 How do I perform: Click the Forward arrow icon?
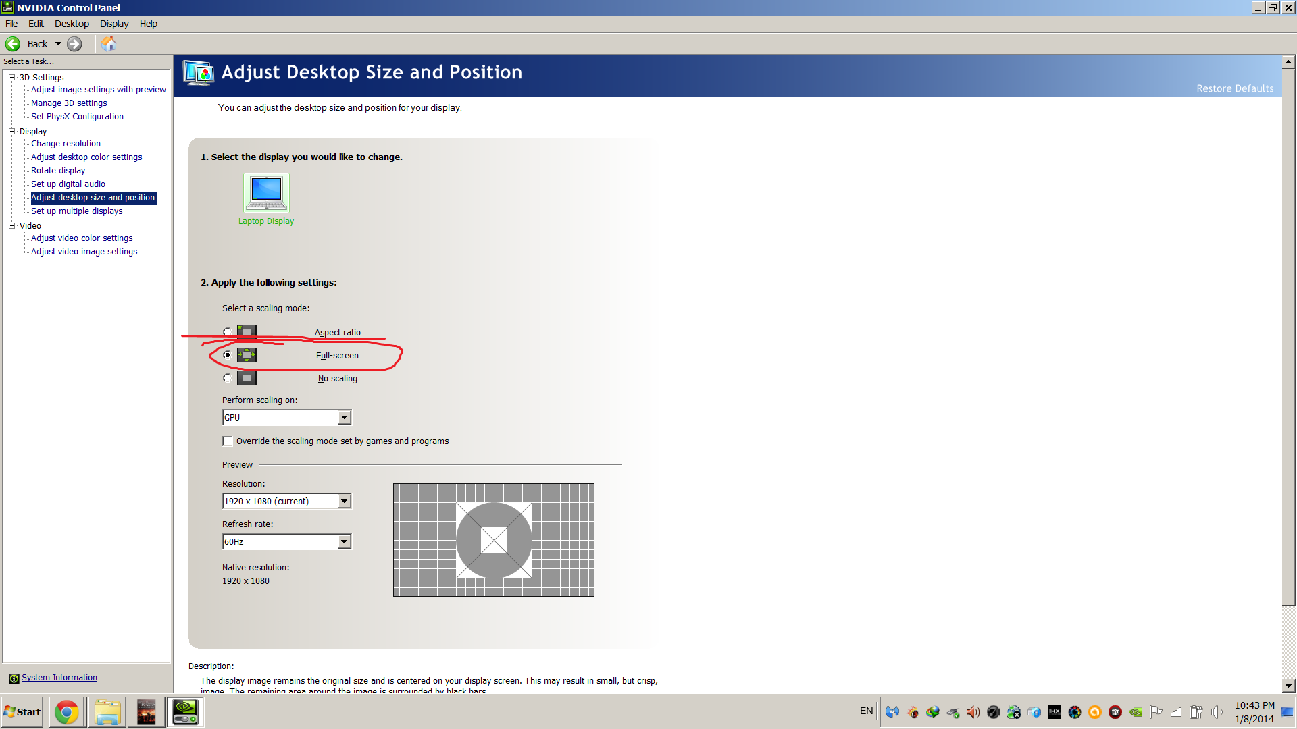74,44
